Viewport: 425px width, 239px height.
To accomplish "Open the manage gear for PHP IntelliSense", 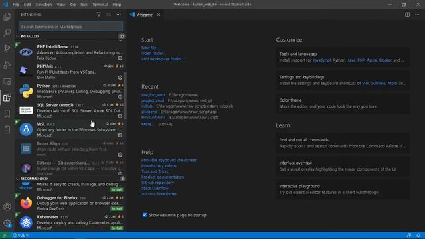I will click(120, 58).
